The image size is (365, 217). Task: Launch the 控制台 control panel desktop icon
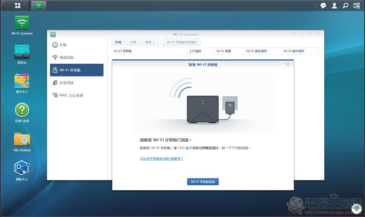(22, 55)
